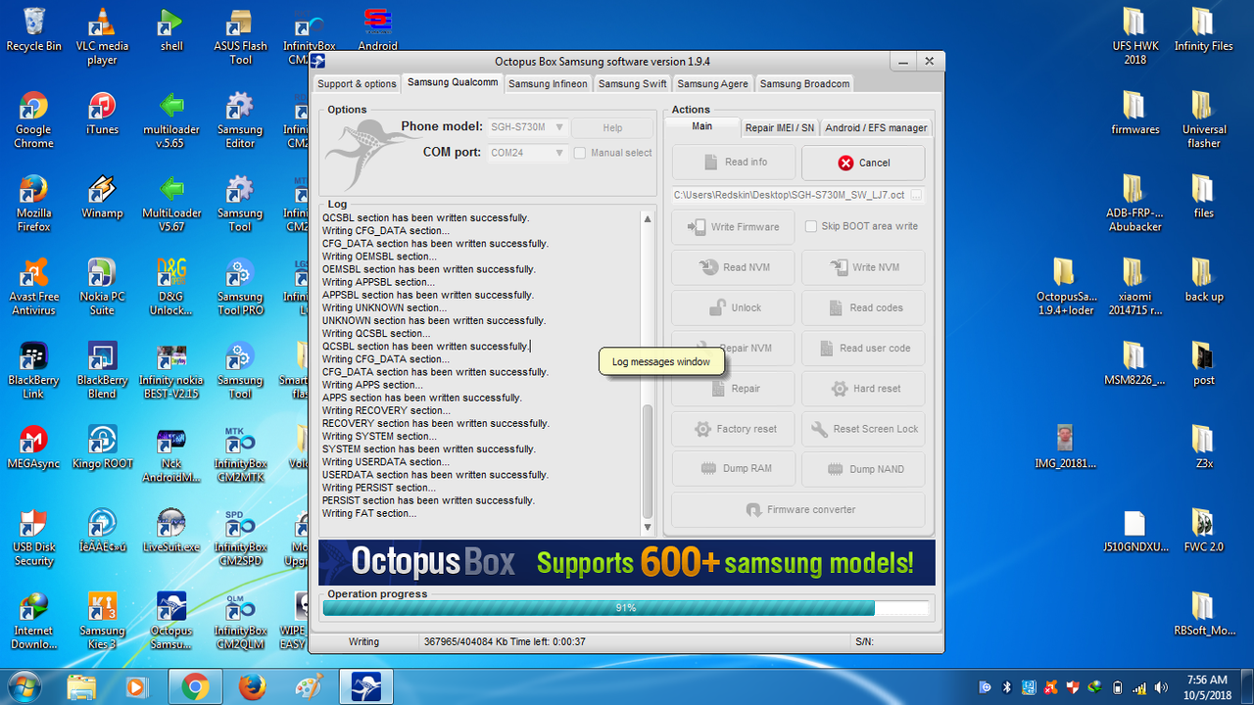The image size is (1254, 705).
Task: Select the FWC 2.0 desktop icon
Action: point(1204,531)
